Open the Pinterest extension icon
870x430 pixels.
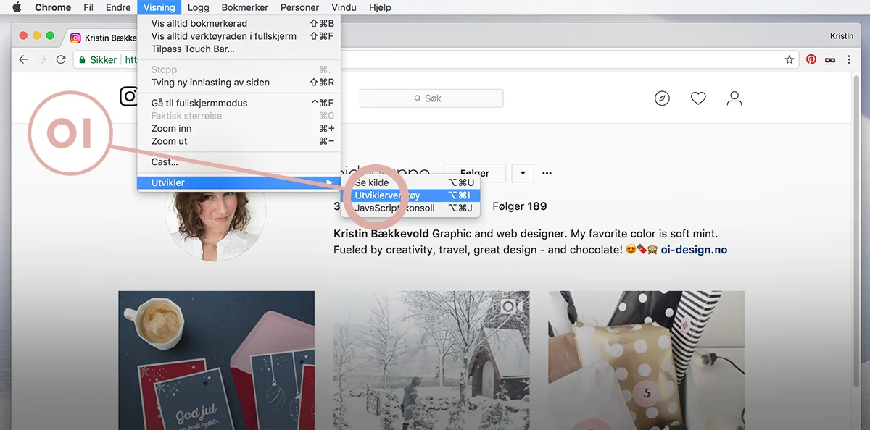click(811, 60)
